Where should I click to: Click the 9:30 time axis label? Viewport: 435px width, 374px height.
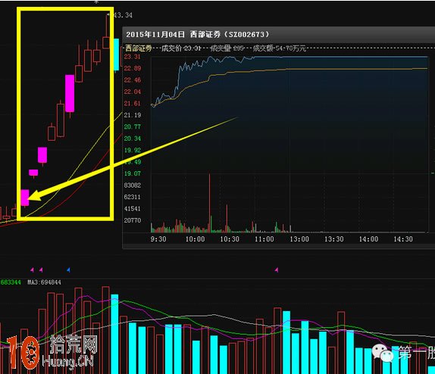158,239
